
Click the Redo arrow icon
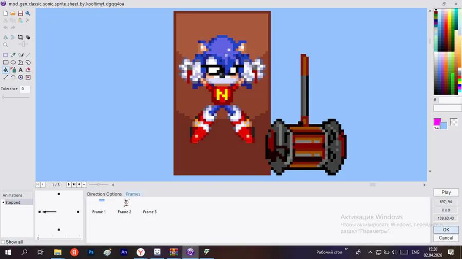[x=13, y=28]
